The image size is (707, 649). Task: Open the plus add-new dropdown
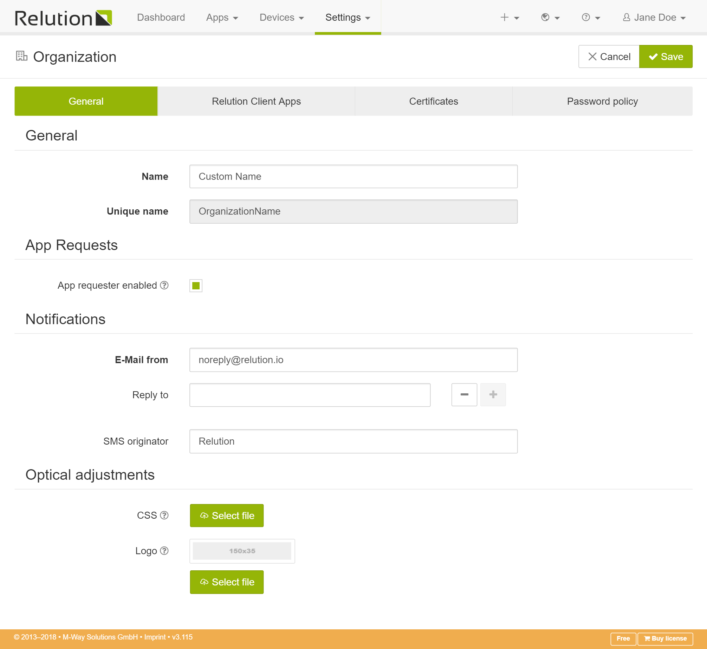click(510, 17)
